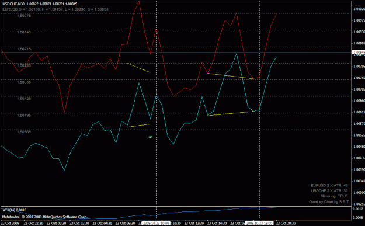This screenshot has height=226, width=365.
Task: Click the 23 Oct 14:30 time axis label
Action: click(x=217, y=224)
